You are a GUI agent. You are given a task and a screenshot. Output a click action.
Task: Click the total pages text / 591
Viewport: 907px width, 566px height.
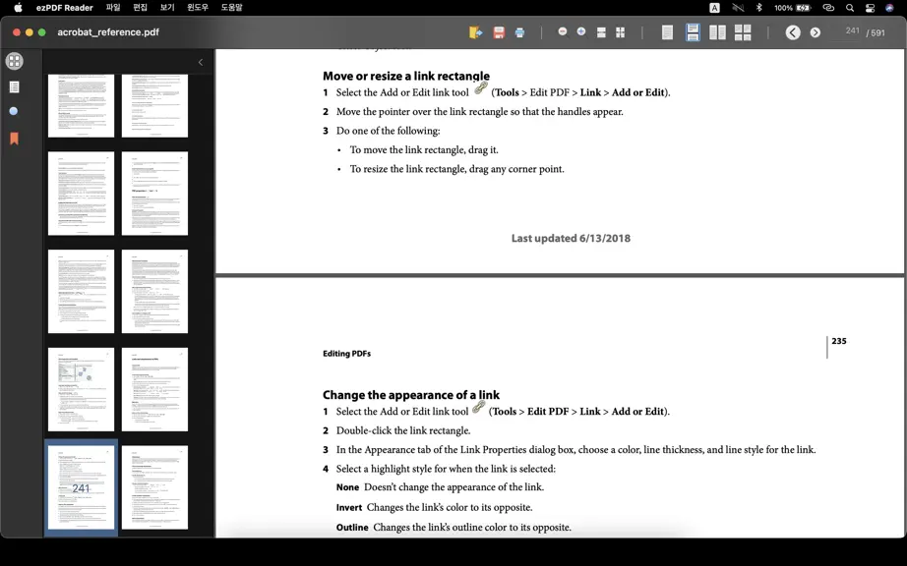tap(876, 33)
